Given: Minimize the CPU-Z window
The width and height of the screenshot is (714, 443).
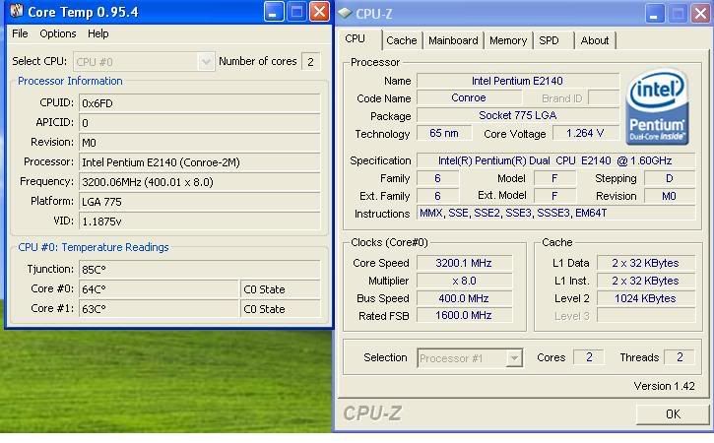Looking at the screenshot, I should tap(654, 13).
